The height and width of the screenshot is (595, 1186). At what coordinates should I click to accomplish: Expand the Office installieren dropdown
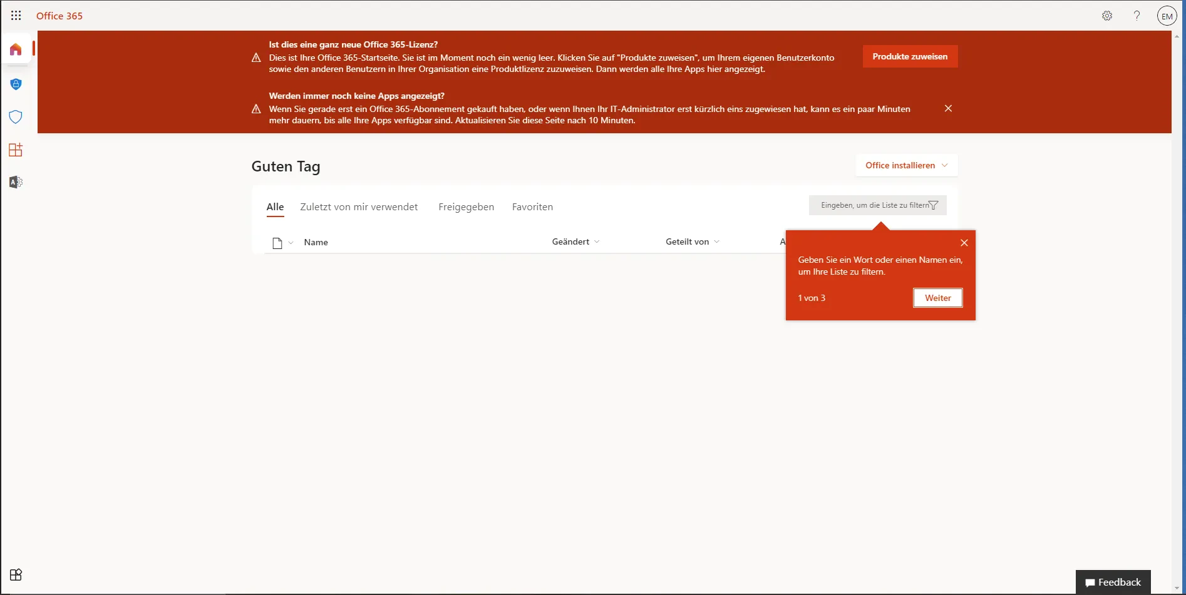coord(945,165)
